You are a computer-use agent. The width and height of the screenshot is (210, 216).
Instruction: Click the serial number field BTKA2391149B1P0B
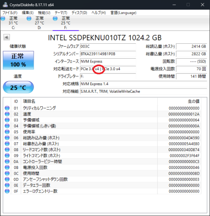coord(108,54)
